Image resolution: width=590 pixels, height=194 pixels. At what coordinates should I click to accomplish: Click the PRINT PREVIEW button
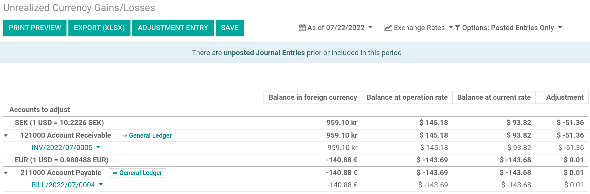(35, 28)
